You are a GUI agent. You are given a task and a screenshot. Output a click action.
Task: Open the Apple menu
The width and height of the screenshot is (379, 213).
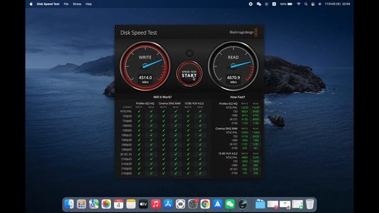pos(31,4)
